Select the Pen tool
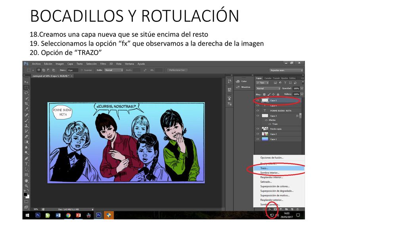This screenshot has height=228, width=406. (x=27, y=158)
